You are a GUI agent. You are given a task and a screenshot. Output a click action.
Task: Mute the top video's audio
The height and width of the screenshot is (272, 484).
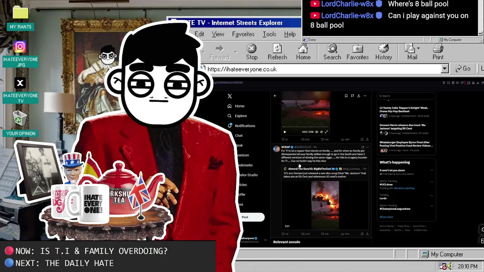coord(317,132)
